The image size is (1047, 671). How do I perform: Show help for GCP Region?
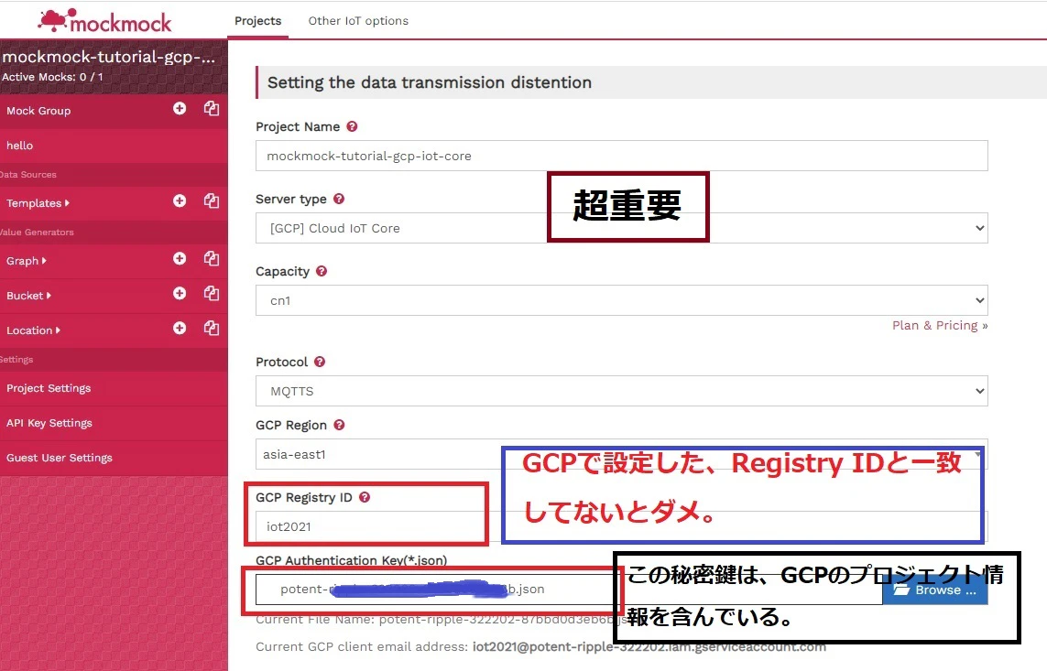[339, 425]
